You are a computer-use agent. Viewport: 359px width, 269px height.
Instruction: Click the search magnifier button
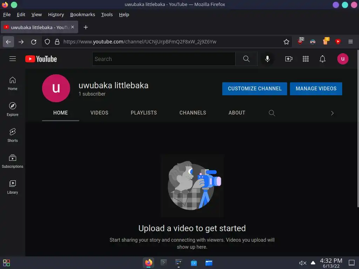(x=246, y=59)
